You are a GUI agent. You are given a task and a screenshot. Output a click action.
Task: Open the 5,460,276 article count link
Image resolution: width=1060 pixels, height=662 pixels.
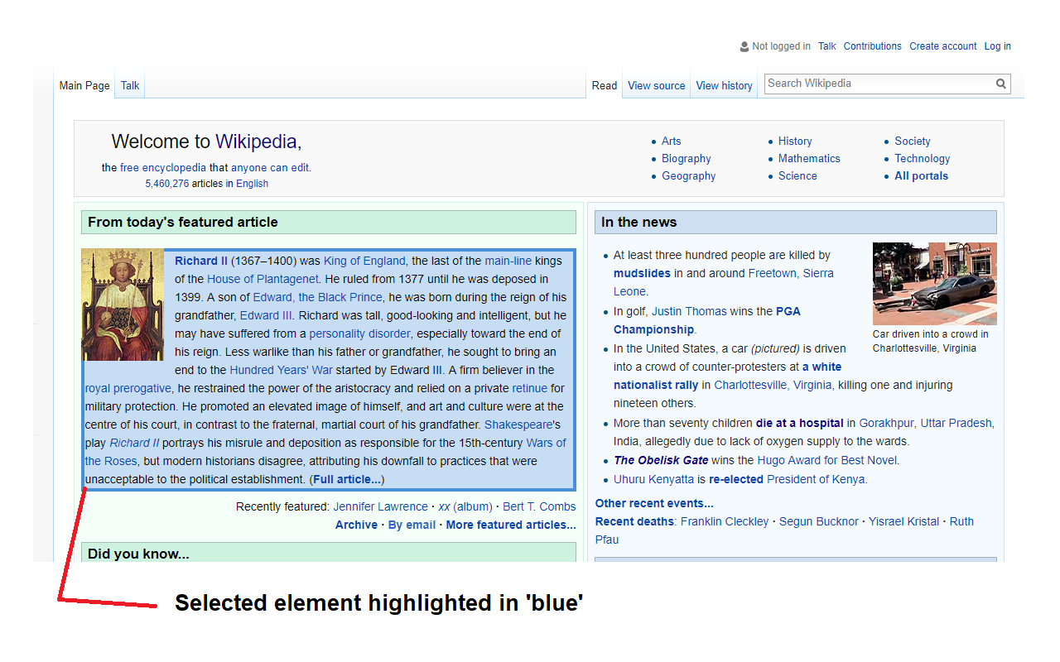[x=167, y=184]
